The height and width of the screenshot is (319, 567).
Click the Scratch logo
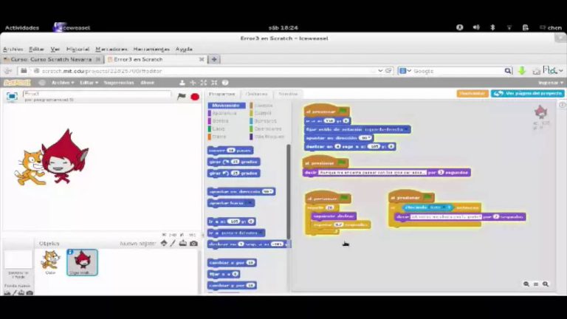tap(17, 83)
